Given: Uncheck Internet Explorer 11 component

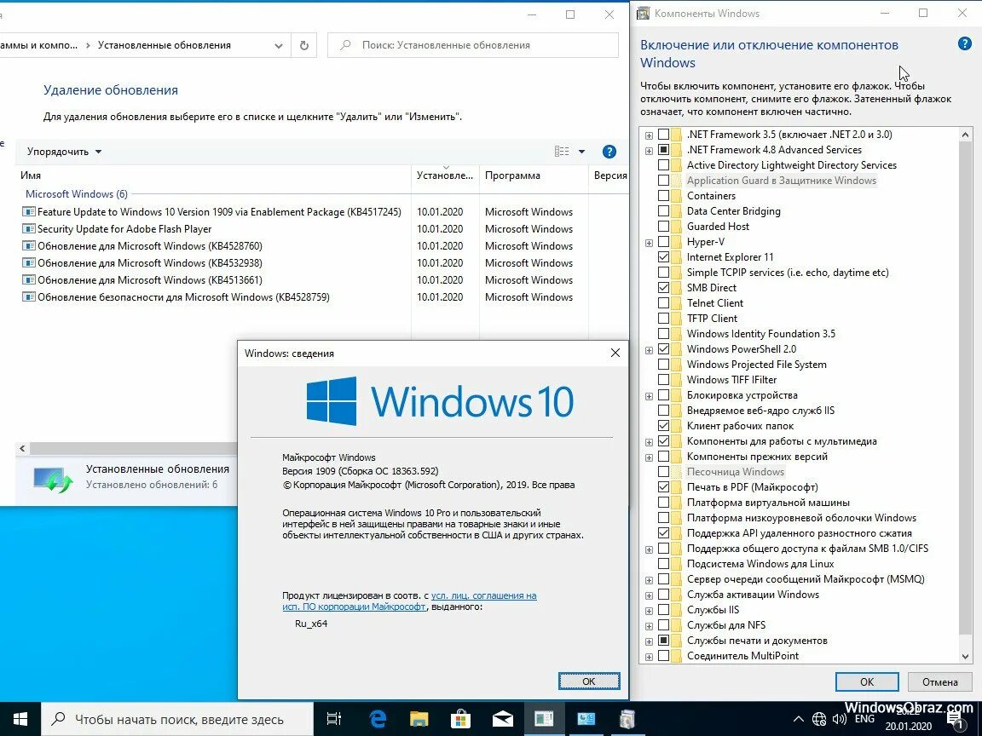Looking at the screenshot, I should 663,257.
